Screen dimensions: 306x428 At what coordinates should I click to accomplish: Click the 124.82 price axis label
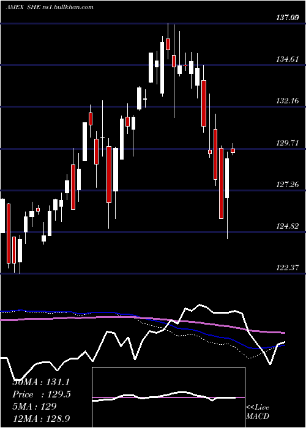tap(287, 226)
